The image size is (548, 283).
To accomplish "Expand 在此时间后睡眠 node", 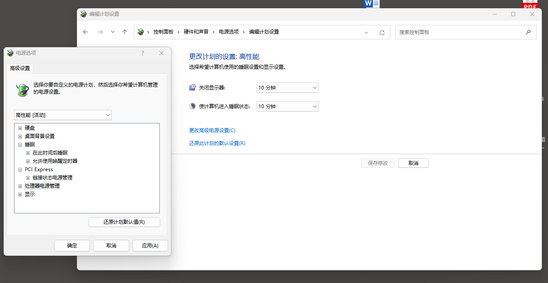I will [28, 153].
